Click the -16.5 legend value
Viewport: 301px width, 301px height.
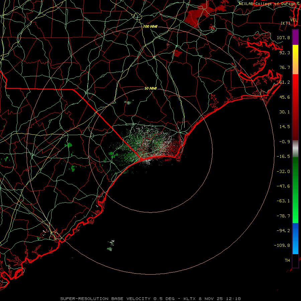click(x=283, y=157)
